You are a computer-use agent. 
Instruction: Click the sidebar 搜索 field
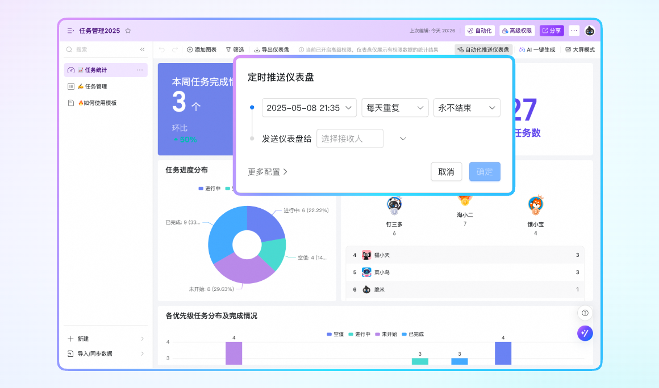click(101, 49)
